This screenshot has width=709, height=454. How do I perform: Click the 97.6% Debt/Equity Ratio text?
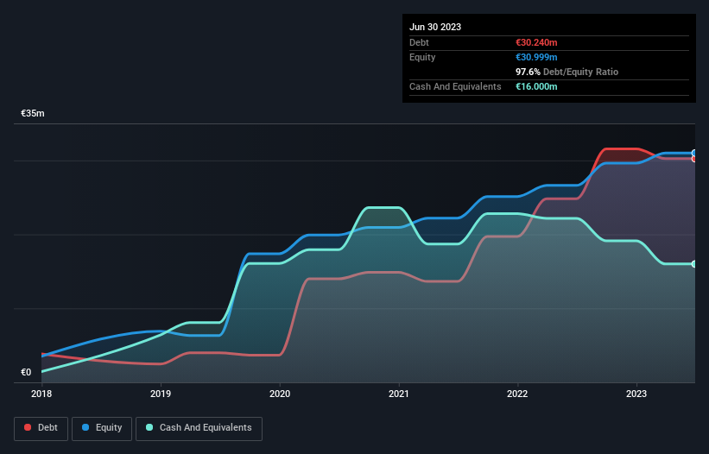coord(567,72)
